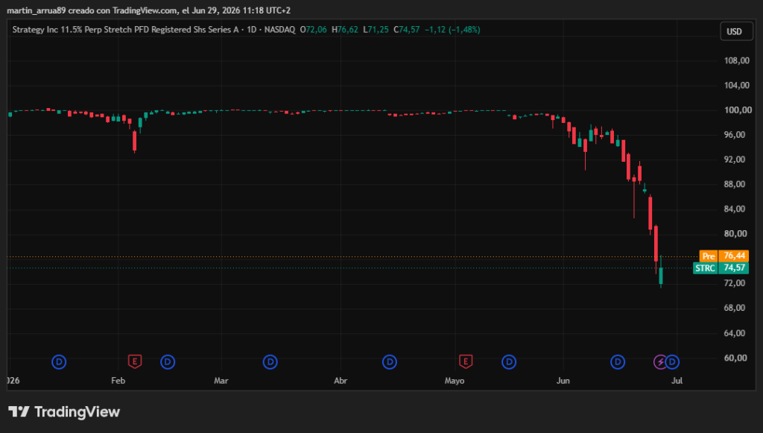Click the open value O72,06
Image resolution: width=763 pixels, height=433 pixels.
(x=314, y=30)
